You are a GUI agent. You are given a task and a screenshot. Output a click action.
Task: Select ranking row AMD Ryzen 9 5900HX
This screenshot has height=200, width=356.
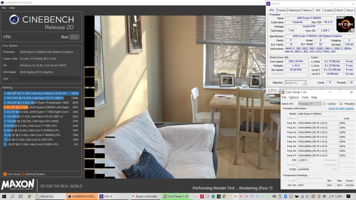click(41, 107)
